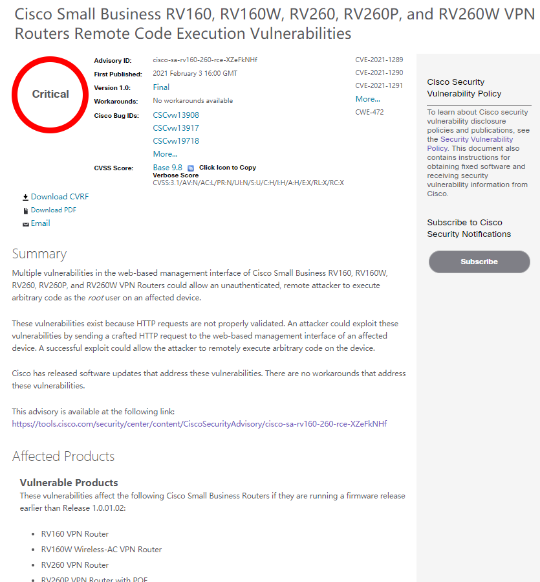Click the CWE-472 identifier
The height and width of the screenshot is (582, 540).
click(x=369, y=112)
